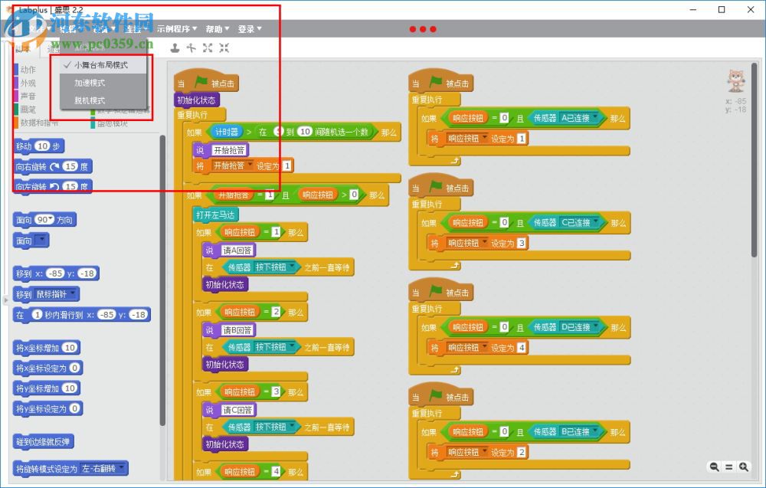Open the A已连接 sensor dropdown
The image size is (766, 488).
[x=595, y=118]
